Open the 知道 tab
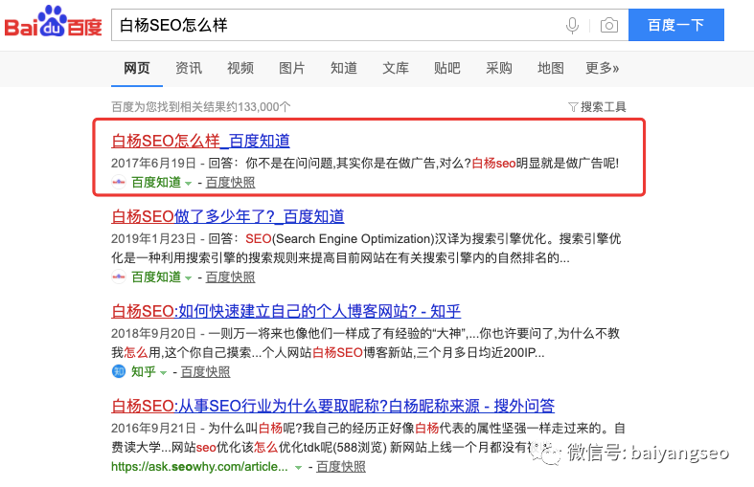 click(x=344, y=68)
